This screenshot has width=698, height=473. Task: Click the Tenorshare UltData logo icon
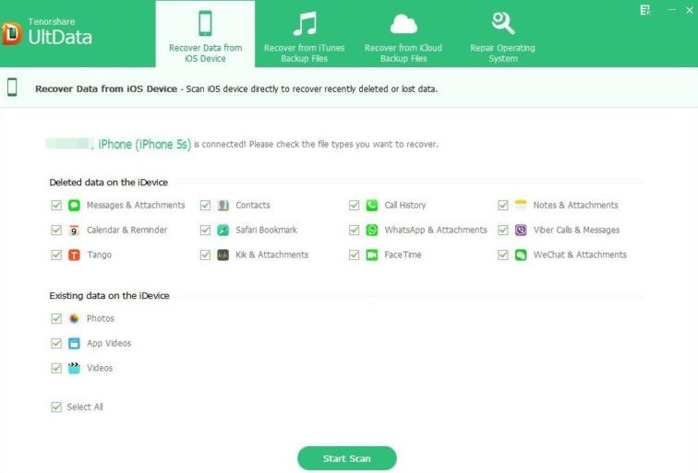(12, 33)
